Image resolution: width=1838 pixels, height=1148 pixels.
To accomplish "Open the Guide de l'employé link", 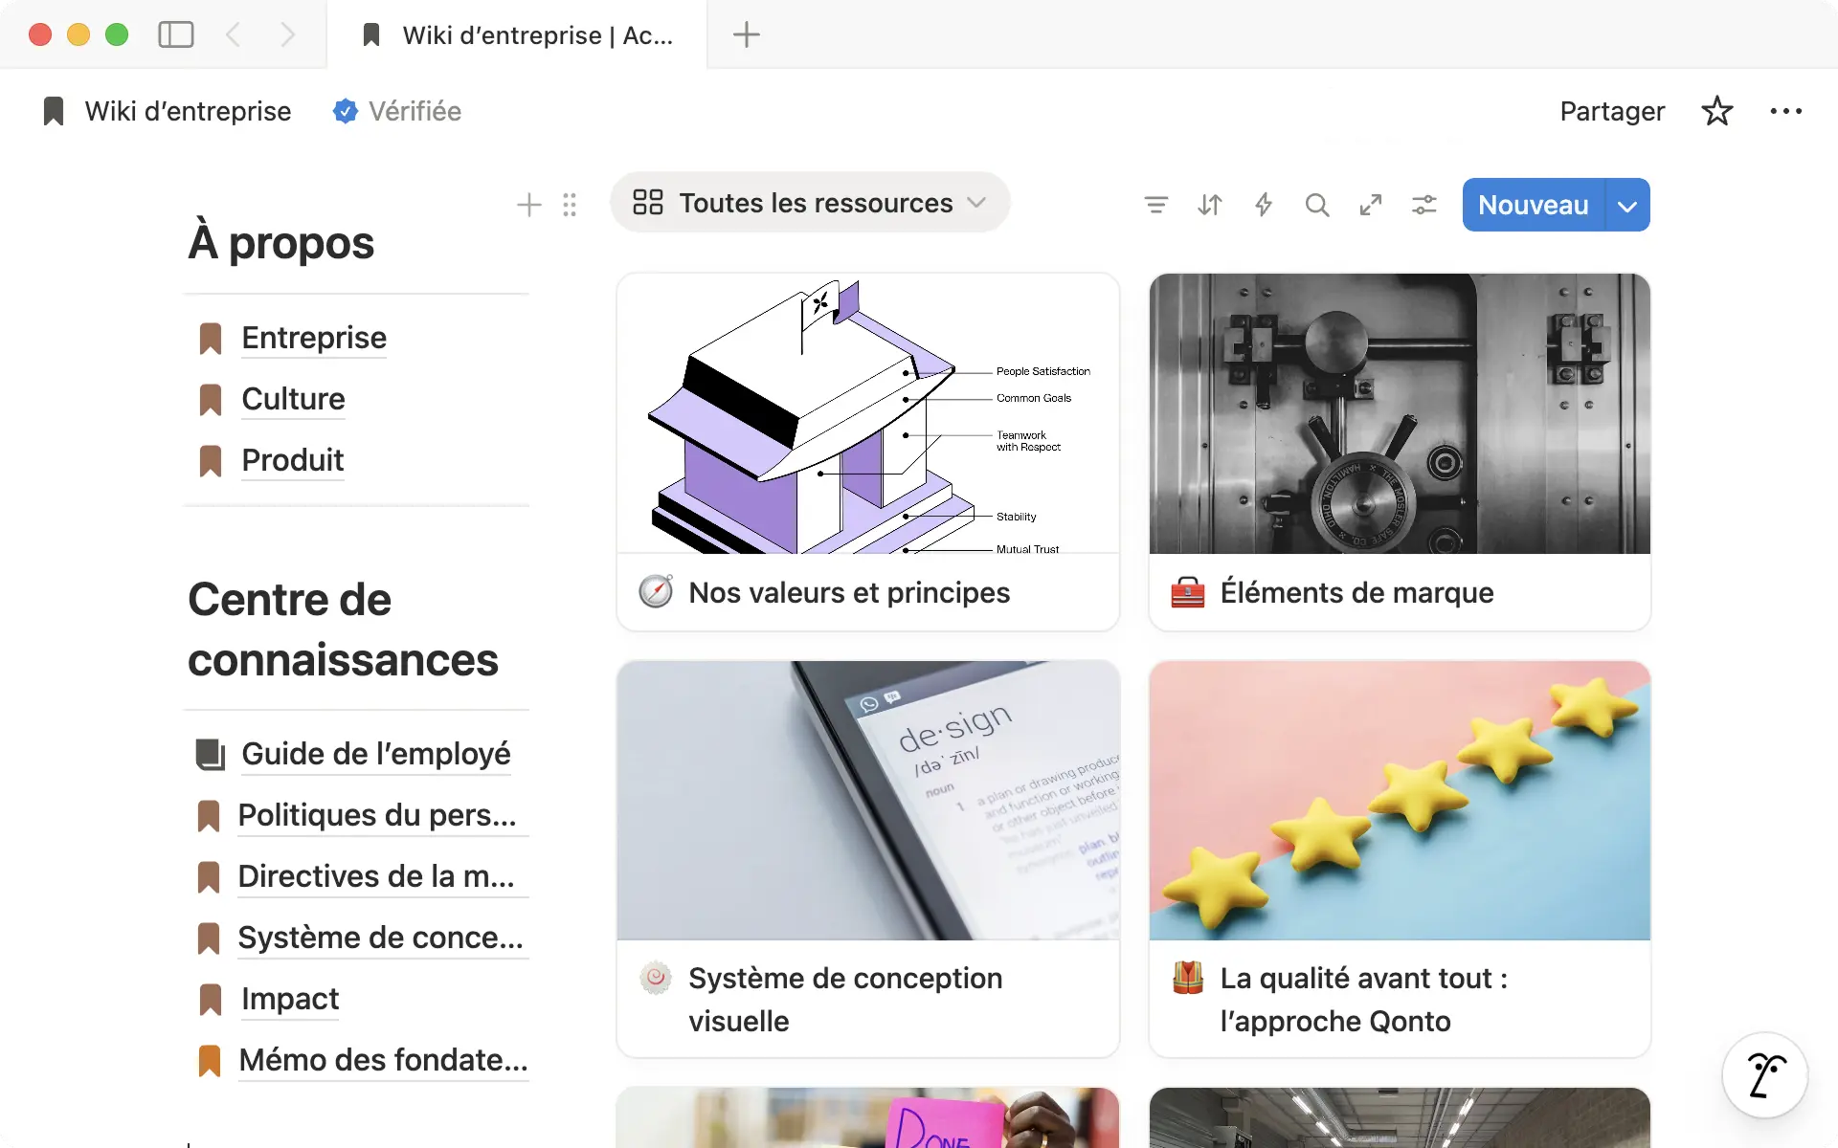I will click(x=375, y=754).
